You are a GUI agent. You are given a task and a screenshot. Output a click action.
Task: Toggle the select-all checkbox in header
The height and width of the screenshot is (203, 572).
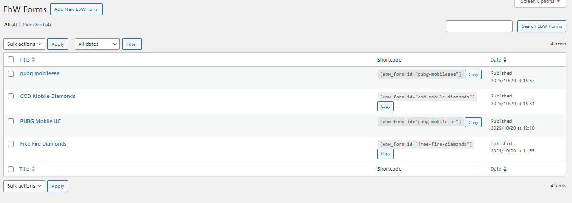pos(11,60)
